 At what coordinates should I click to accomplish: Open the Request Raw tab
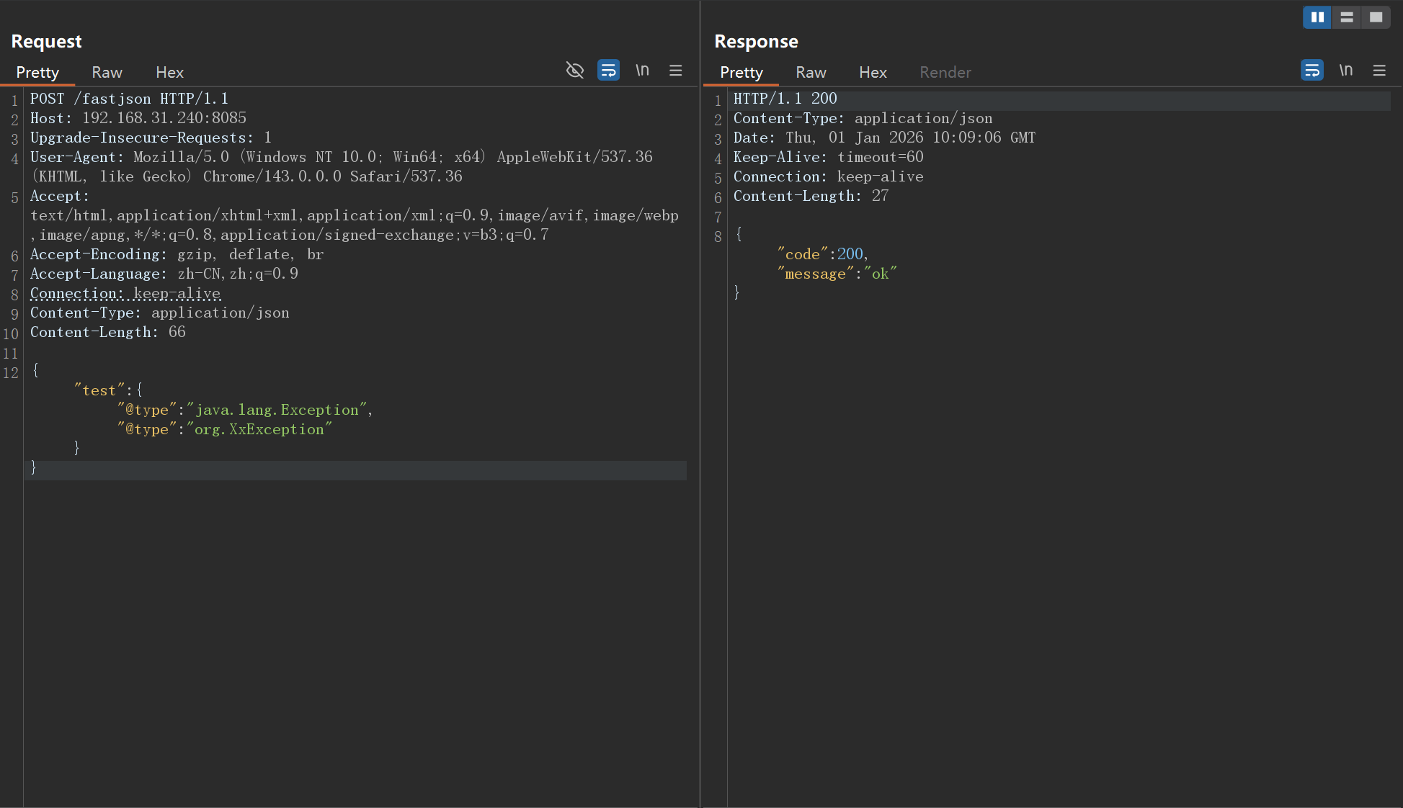(x=107, y=73)
